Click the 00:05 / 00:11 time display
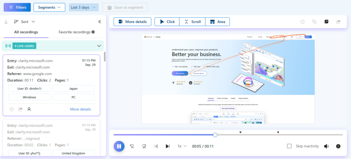Viewport: 351px width, 159px height. tap(203, 146)
